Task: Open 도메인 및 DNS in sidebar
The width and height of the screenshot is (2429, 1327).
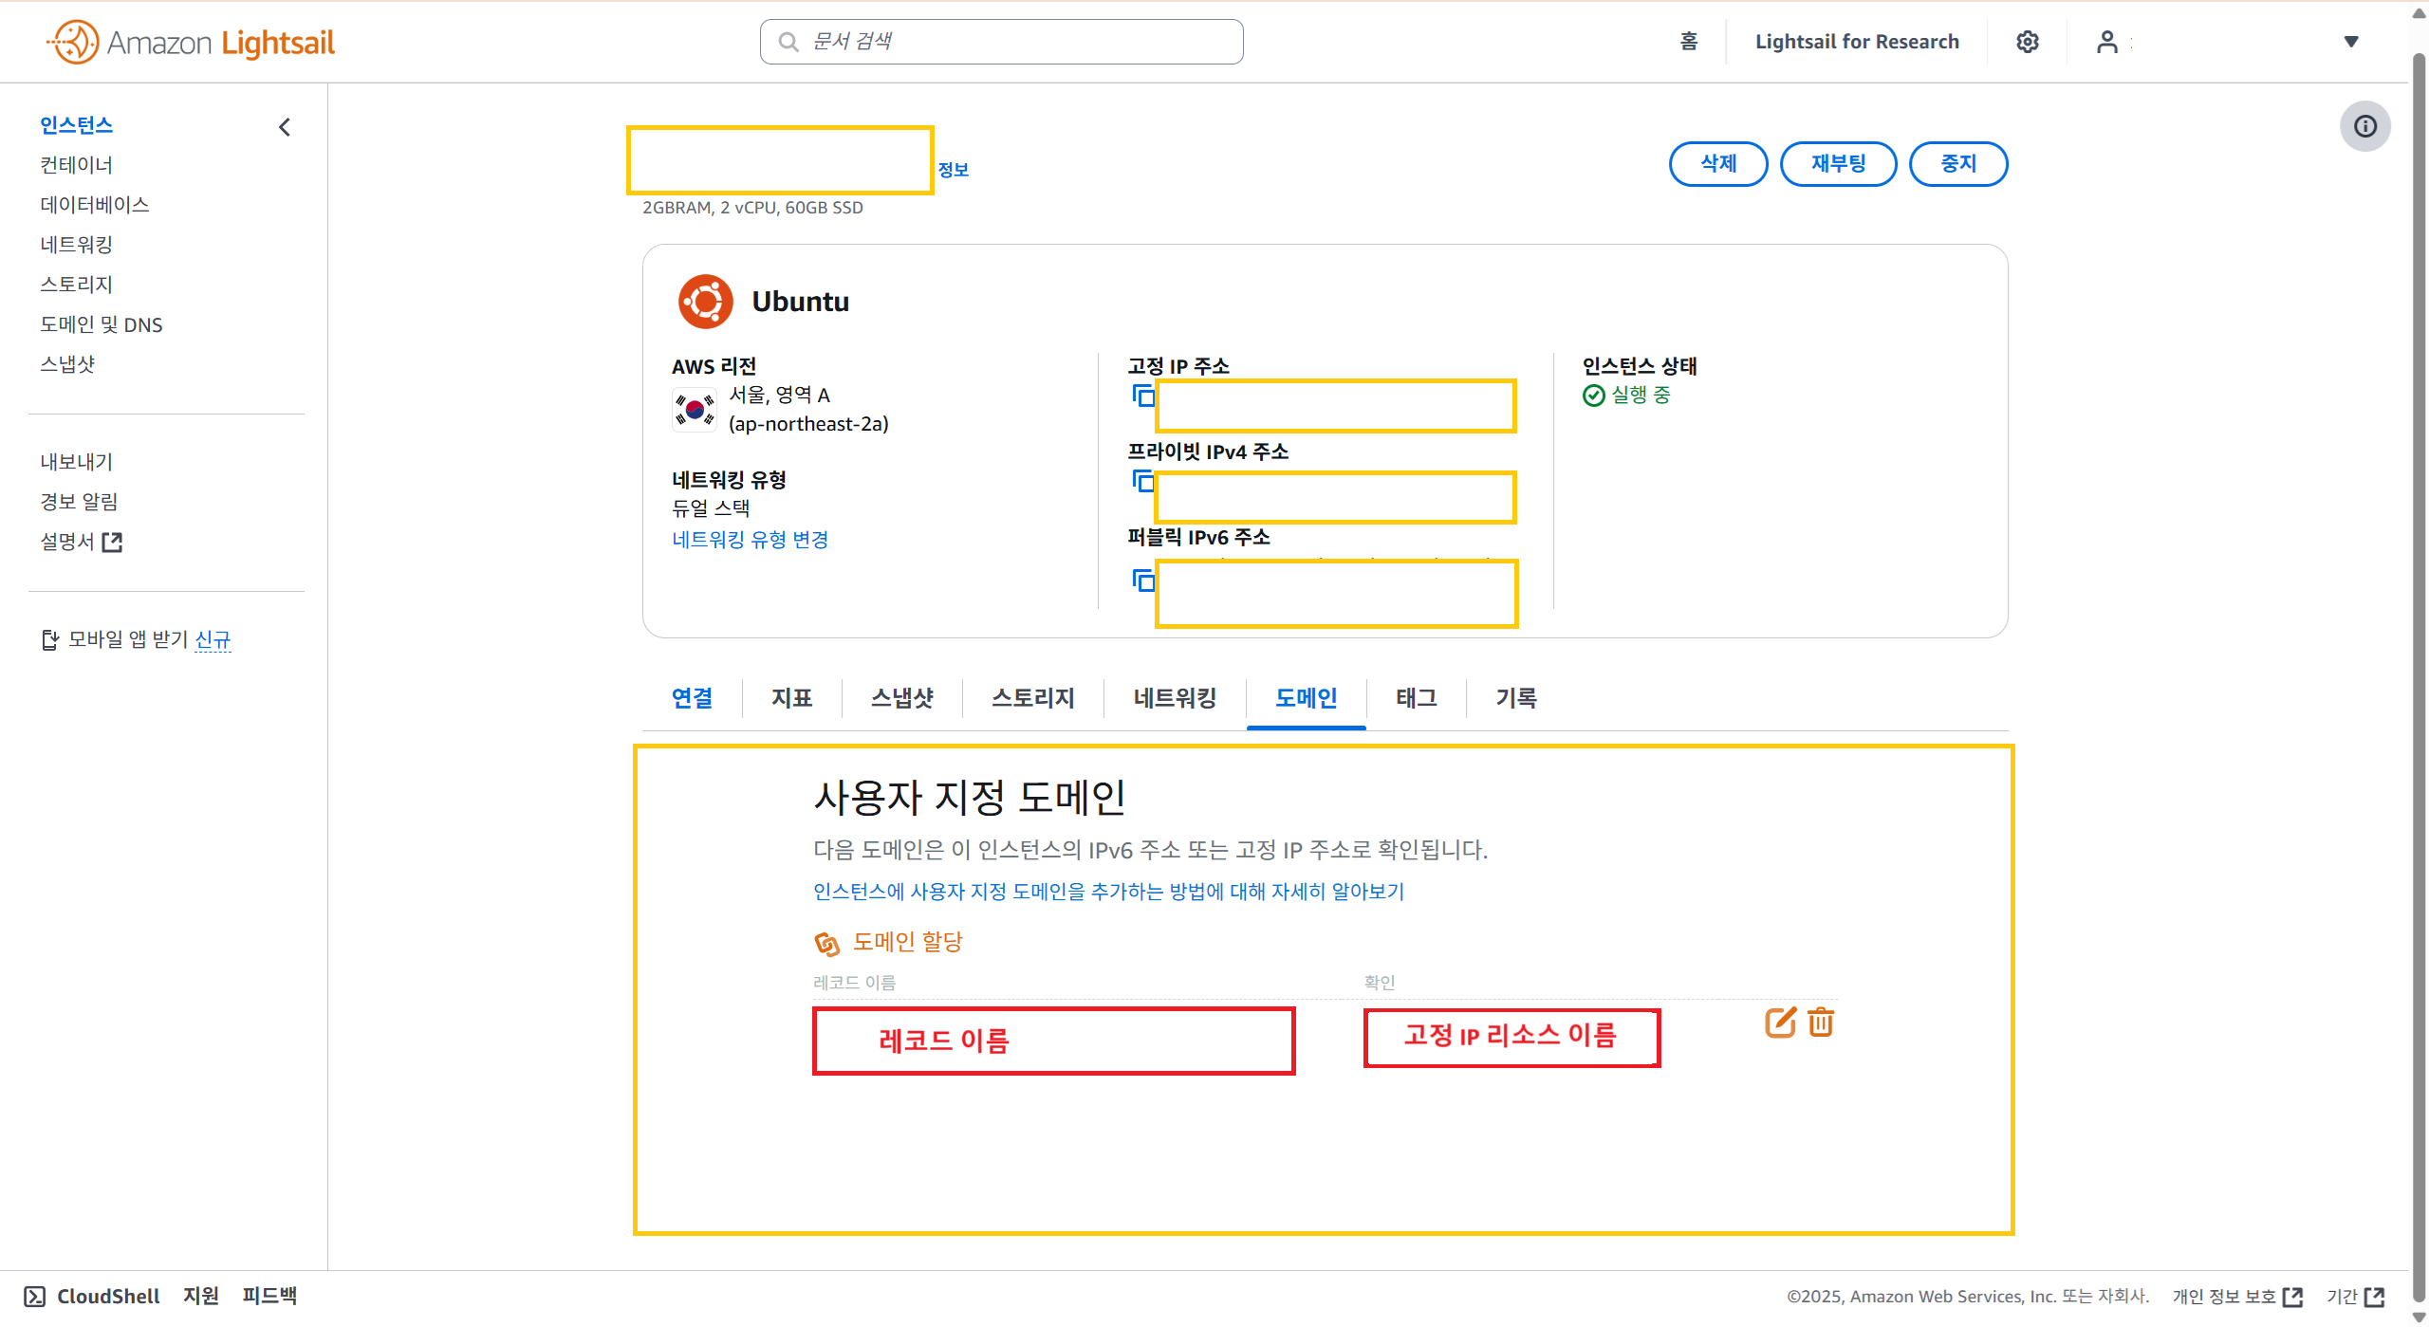Action: pos(102,324)
